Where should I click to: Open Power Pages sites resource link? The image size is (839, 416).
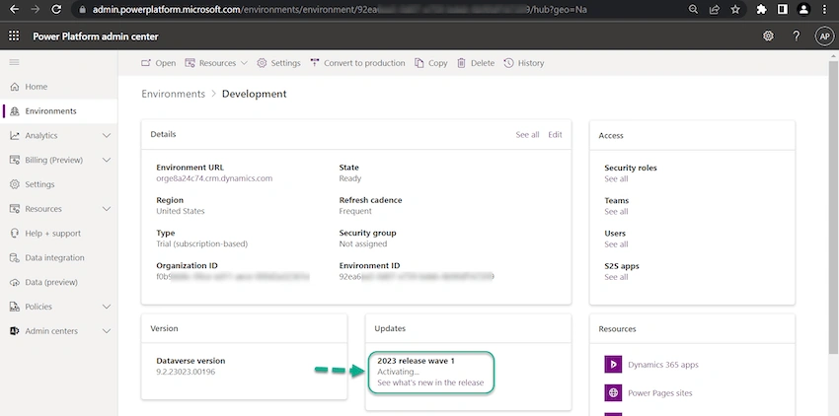pyautogui.click(x=659, y=393)
